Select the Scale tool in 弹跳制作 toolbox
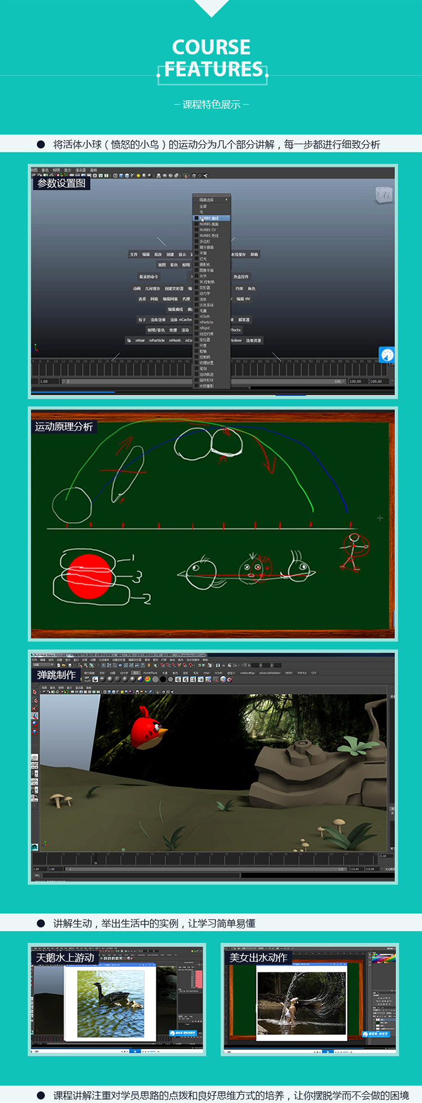 point(35,731)
